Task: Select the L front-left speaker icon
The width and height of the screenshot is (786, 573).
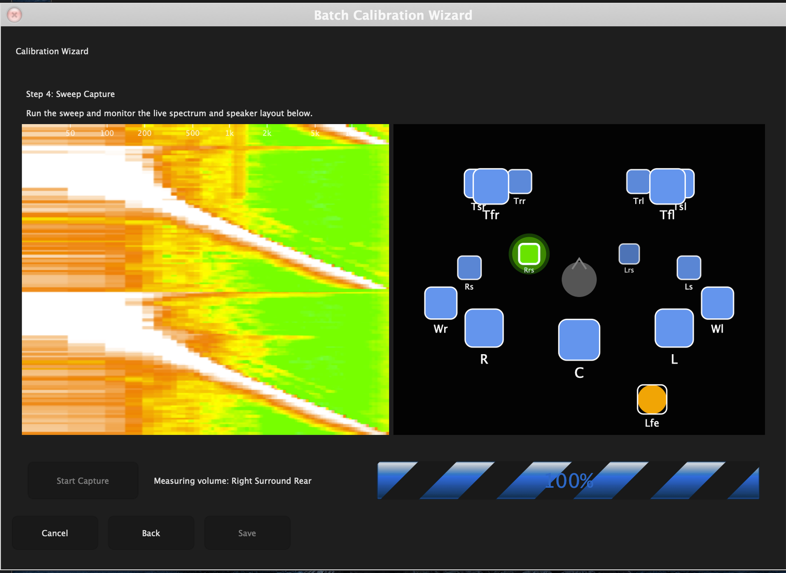Action: (x=674, y=329)
